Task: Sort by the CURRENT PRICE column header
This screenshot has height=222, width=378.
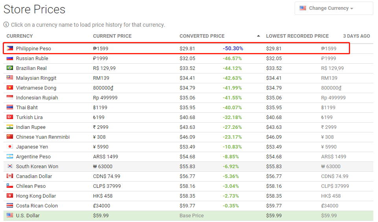Action: (112, 36)
